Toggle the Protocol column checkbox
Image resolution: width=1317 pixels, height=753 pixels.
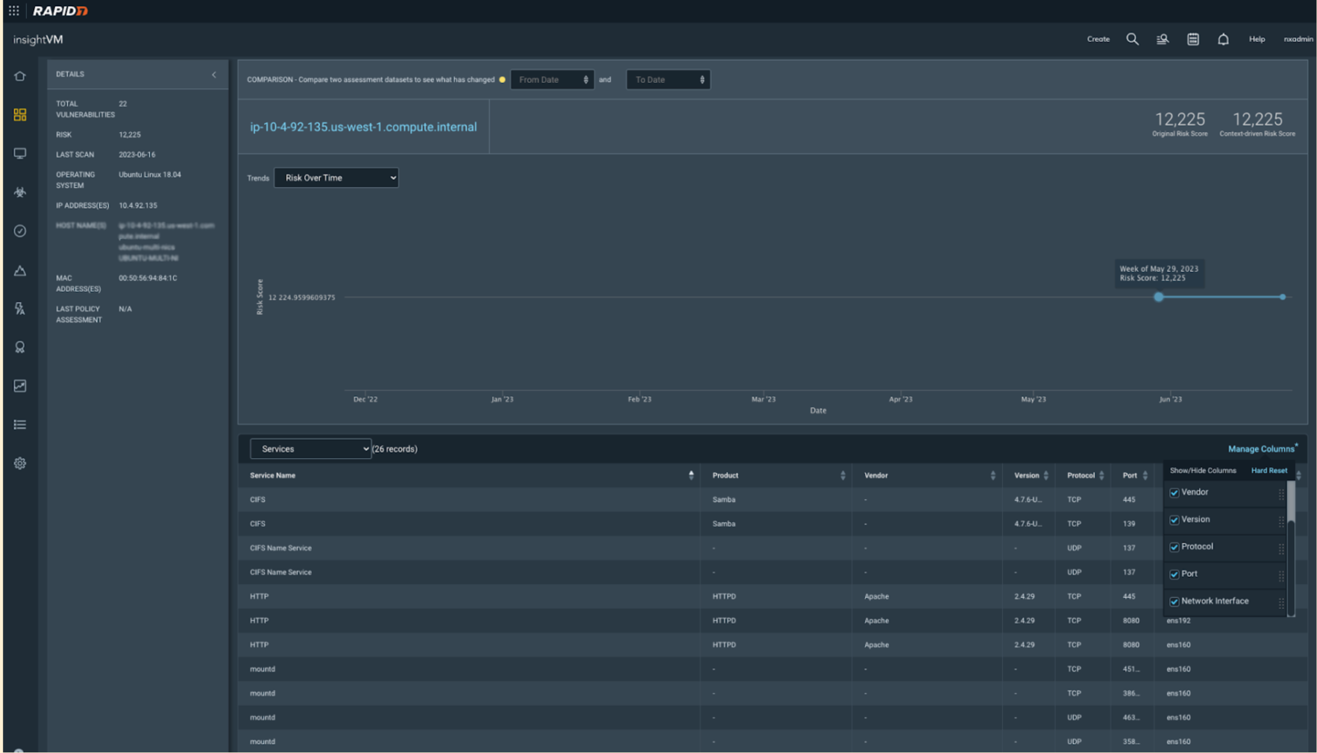(x=1174, y=547)
